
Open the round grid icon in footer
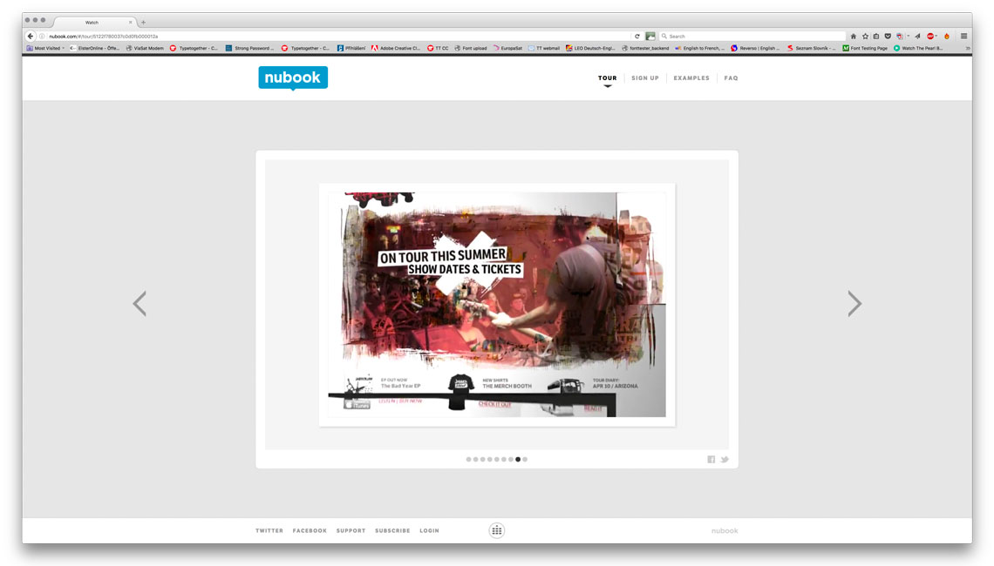pyautogui.click(x=496, y=530)
